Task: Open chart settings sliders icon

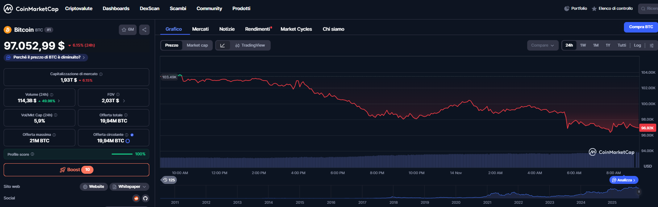Action: (x=651, y=46)
